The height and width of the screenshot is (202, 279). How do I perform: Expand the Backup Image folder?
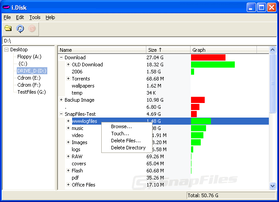coord(61,100)
